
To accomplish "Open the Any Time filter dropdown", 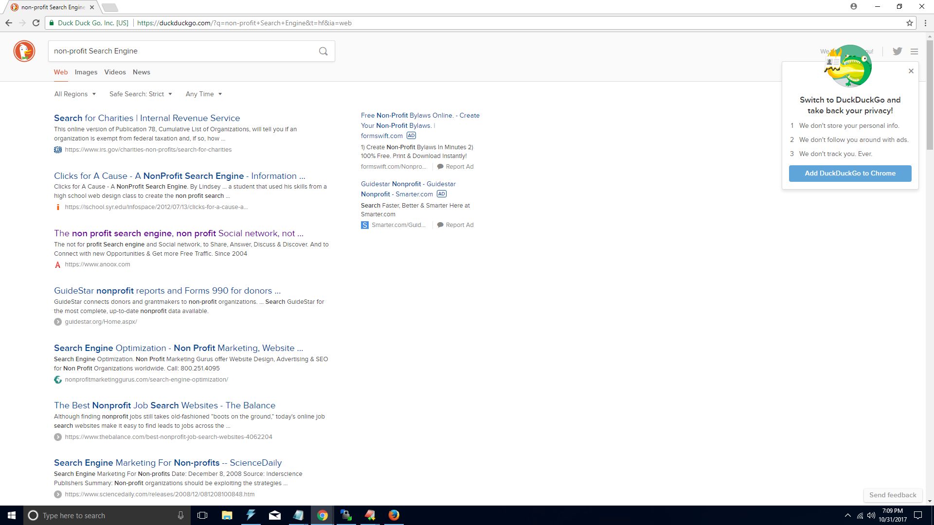I will [204, 94].
